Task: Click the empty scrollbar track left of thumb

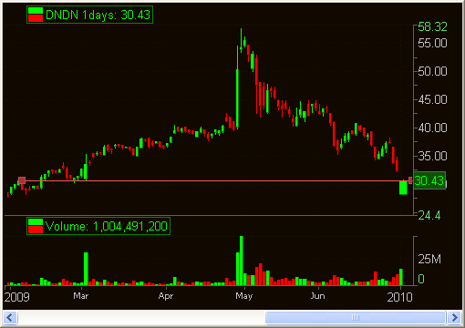Action: (x=141, y=318)
